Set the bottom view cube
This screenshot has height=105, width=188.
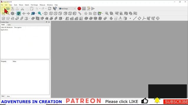(70, 13)
